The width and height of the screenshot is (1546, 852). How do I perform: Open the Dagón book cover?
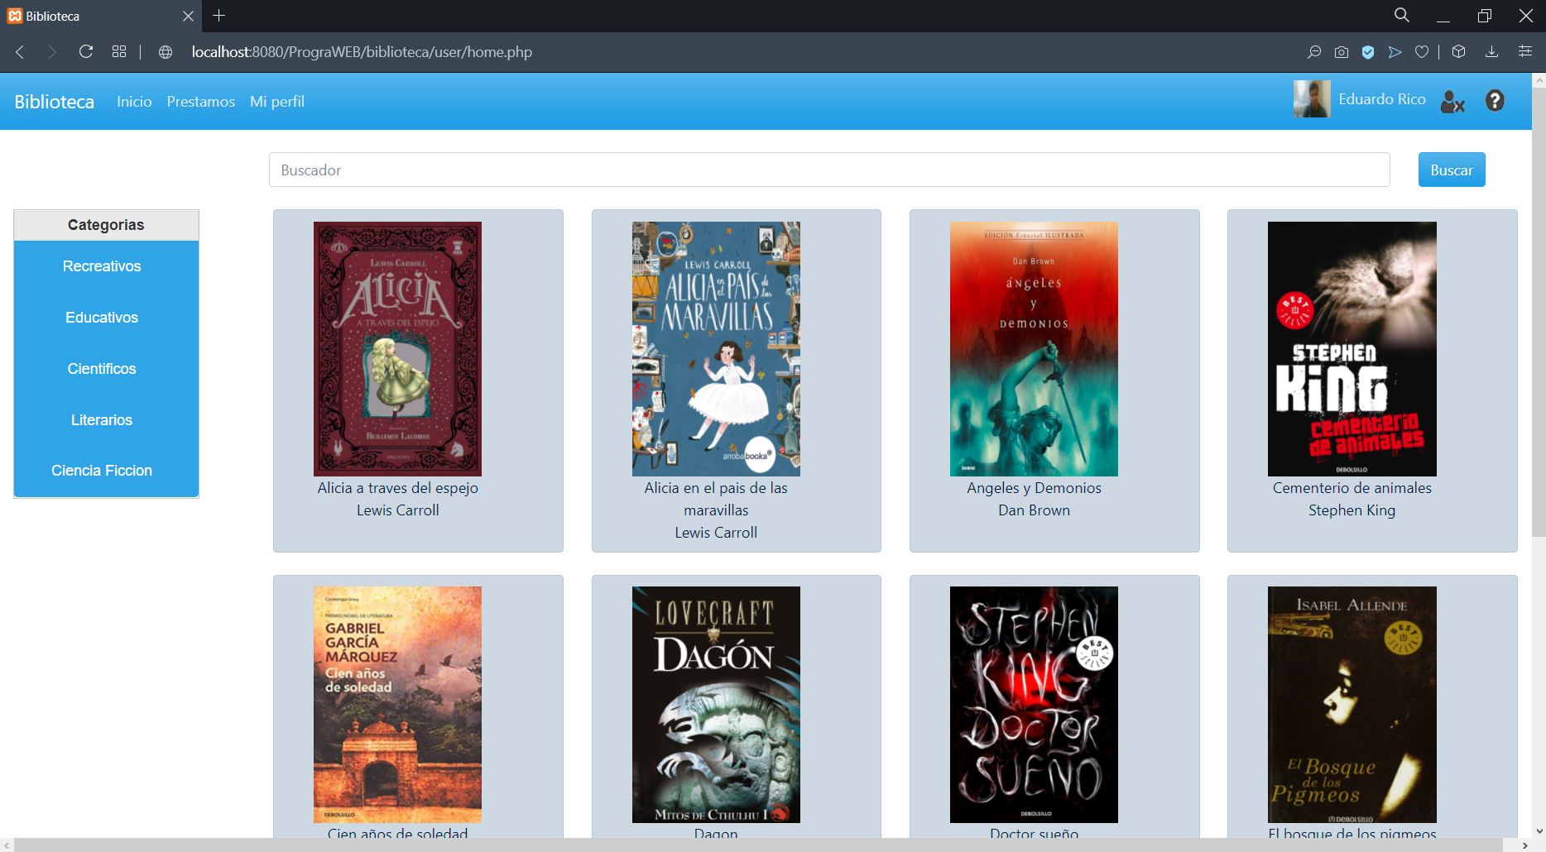click(x=716, y=704)
